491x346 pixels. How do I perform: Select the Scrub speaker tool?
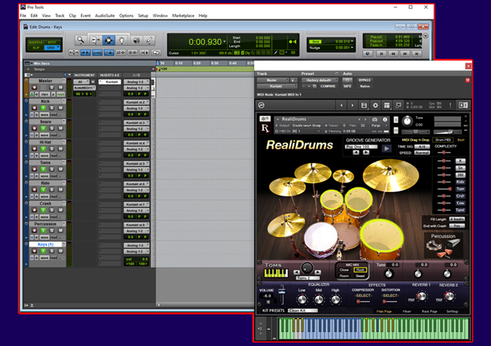coord(135,41)
